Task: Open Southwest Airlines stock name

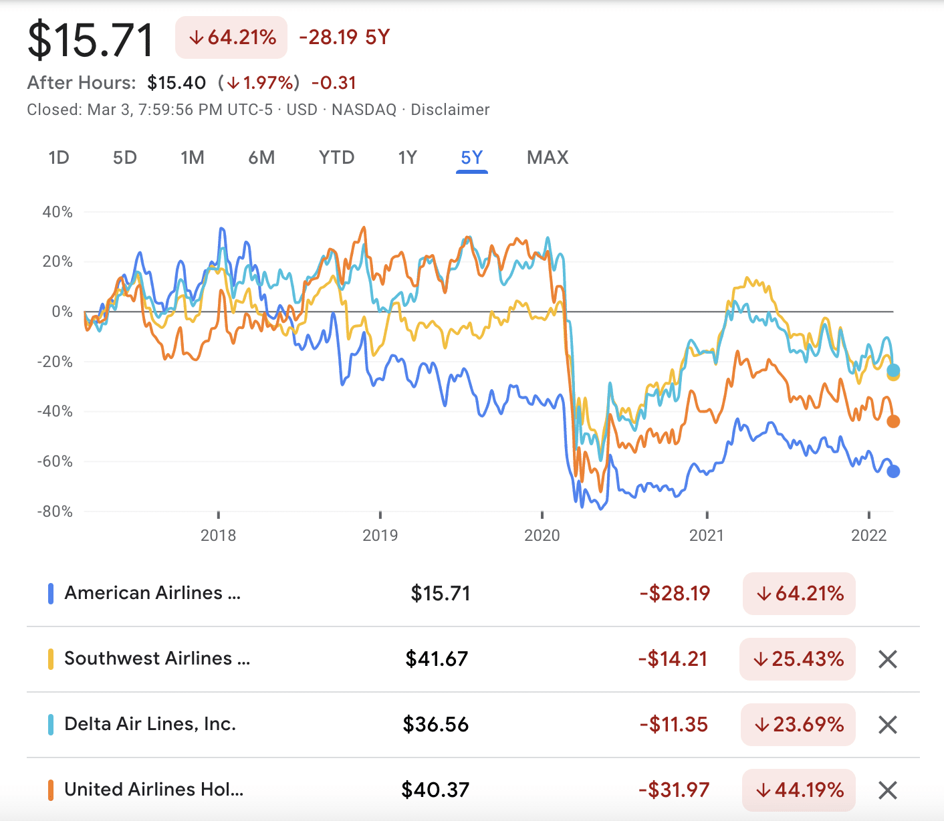Action: 157,659
